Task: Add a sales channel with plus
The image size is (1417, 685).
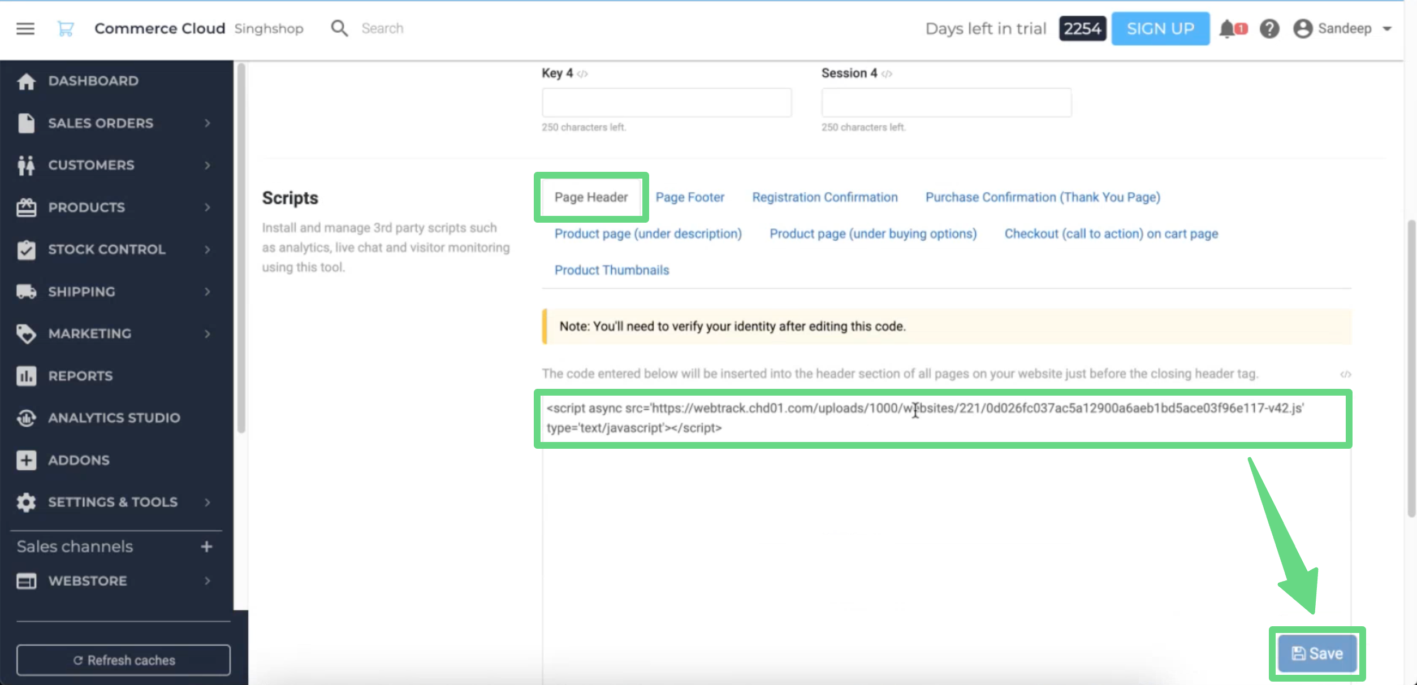Action: [206, 547]
